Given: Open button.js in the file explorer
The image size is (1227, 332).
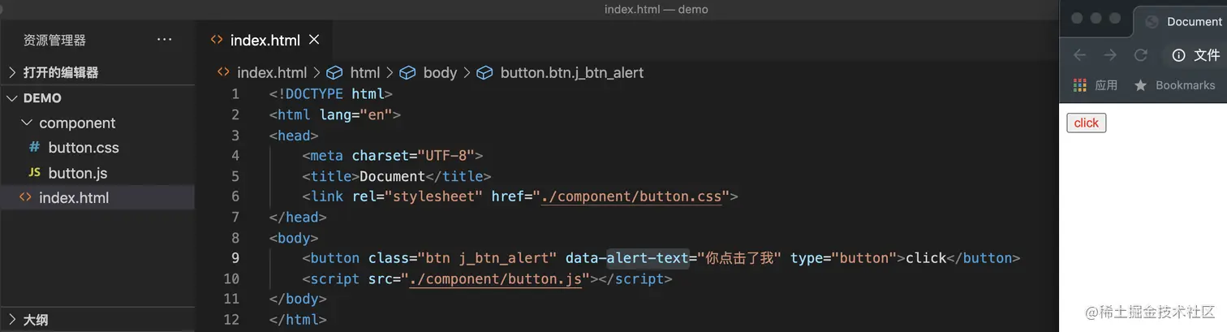Looking at the screenshot, I should 78,173.
